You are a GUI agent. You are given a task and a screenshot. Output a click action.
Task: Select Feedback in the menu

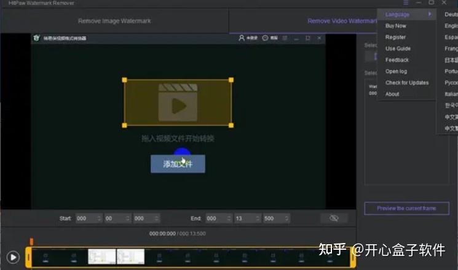coord(397,60)
